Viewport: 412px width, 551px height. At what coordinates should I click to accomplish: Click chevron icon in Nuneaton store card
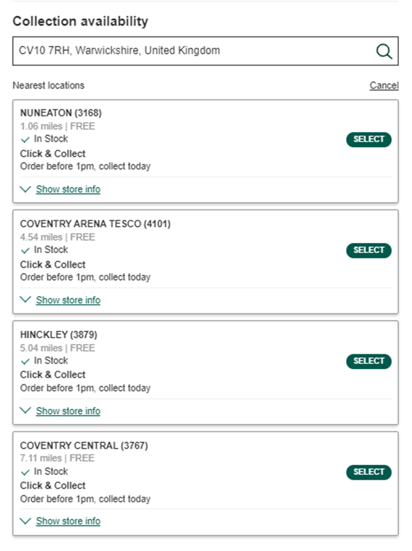pyautogui.click(x=26, y=190)
